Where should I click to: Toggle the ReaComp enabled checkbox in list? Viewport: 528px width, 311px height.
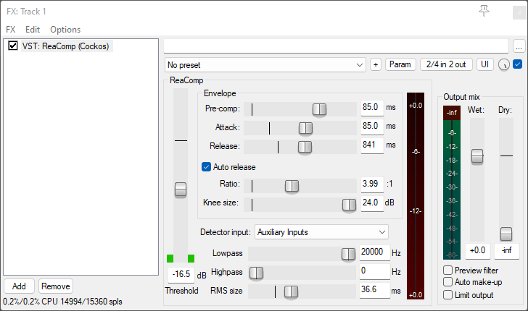(13, 46)
